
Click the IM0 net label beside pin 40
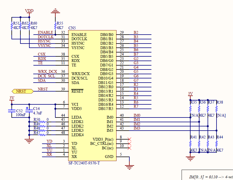click(x=137, y=115)
